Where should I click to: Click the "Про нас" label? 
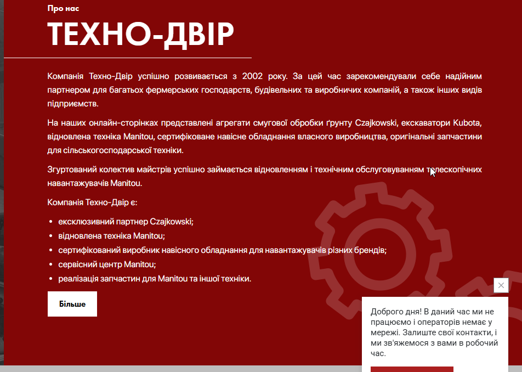[63, 8]
